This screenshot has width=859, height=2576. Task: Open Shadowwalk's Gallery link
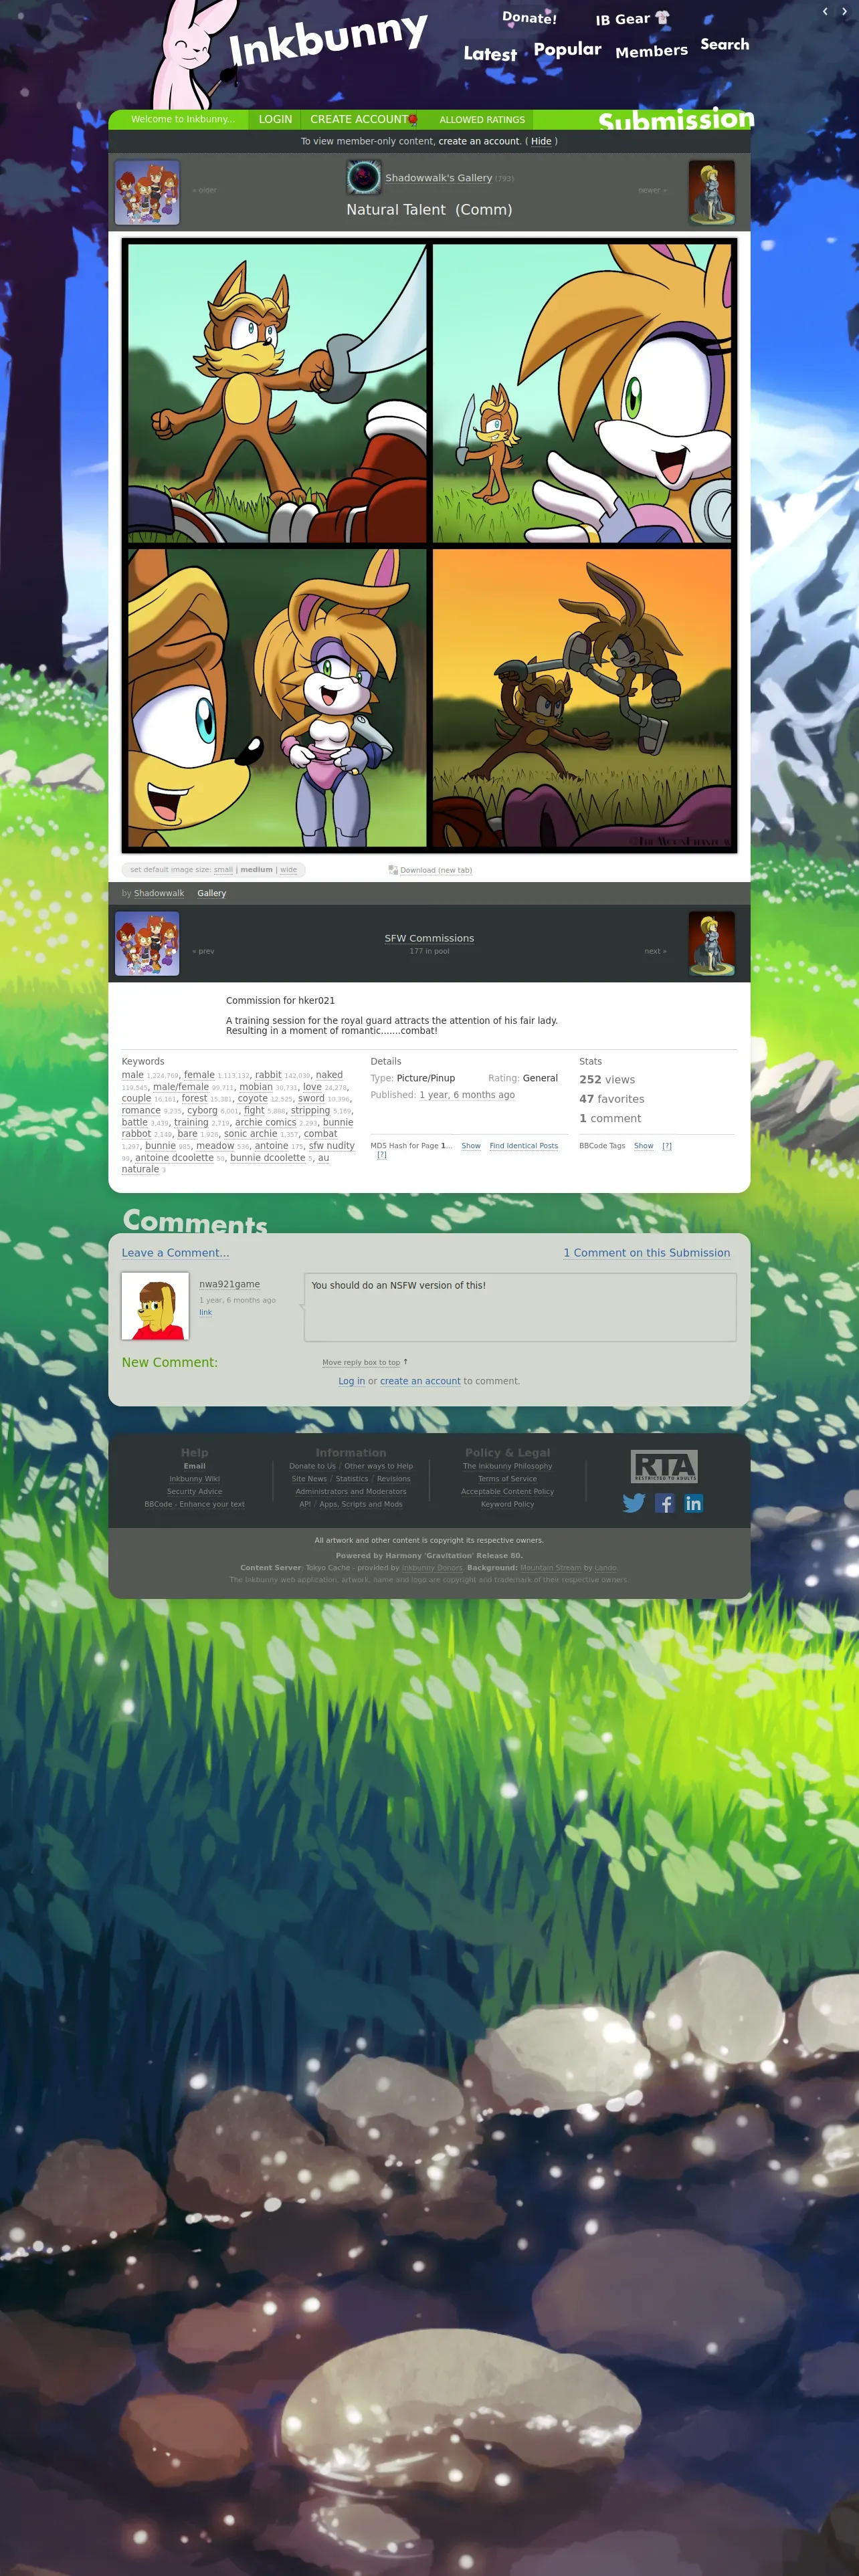point(438,177)
